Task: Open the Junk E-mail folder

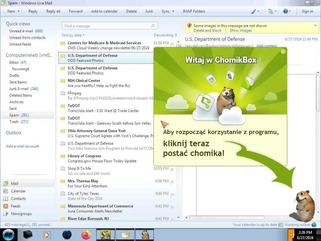Action: [x=24, y=89]
